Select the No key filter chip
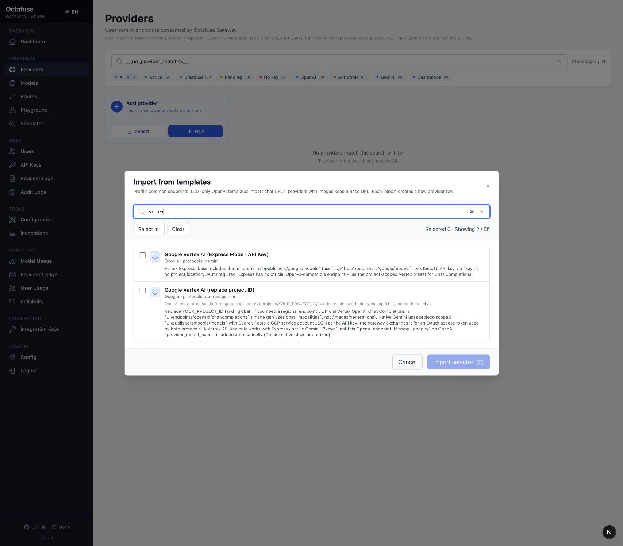 (273, 77)
